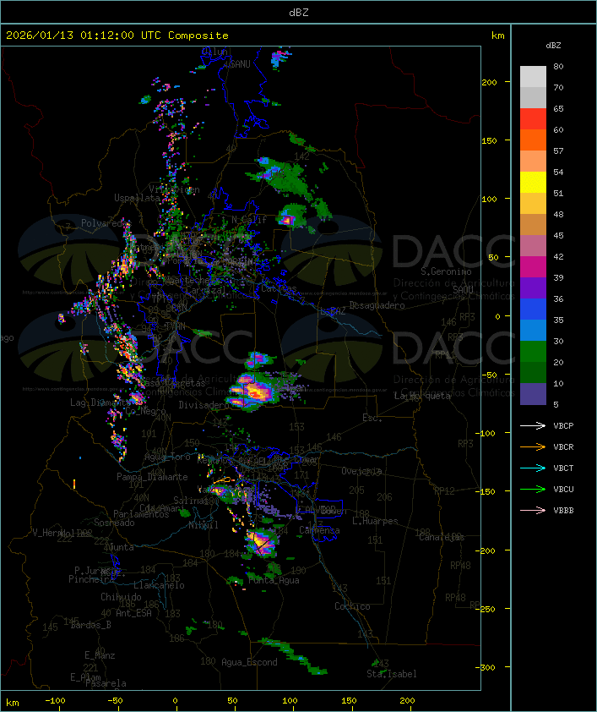Click the Chihuido place label
597x712 pixels.
tap(121, 597)
